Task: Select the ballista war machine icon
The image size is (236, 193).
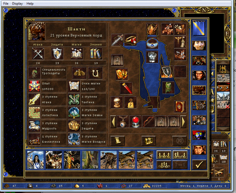Action: tap(167, 29)
